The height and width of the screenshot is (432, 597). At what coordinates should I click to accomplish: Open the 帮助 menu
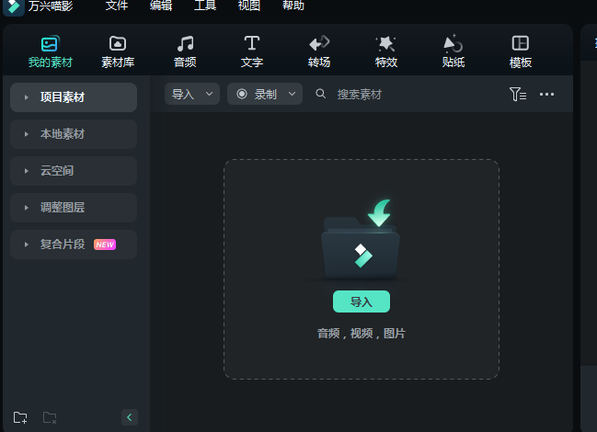coord(293,6)
